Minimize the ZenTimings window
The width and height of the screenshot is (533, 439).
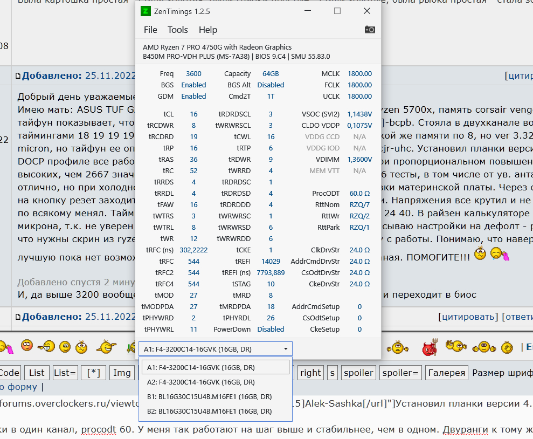click(308, 11)
